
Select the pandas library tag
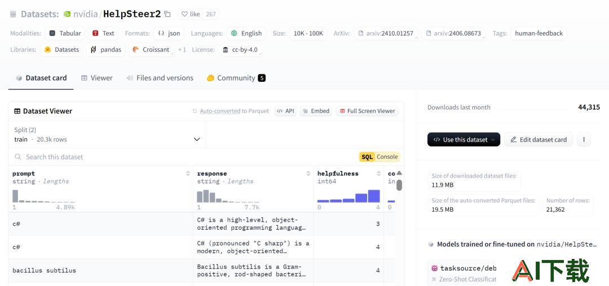(105, 50)
